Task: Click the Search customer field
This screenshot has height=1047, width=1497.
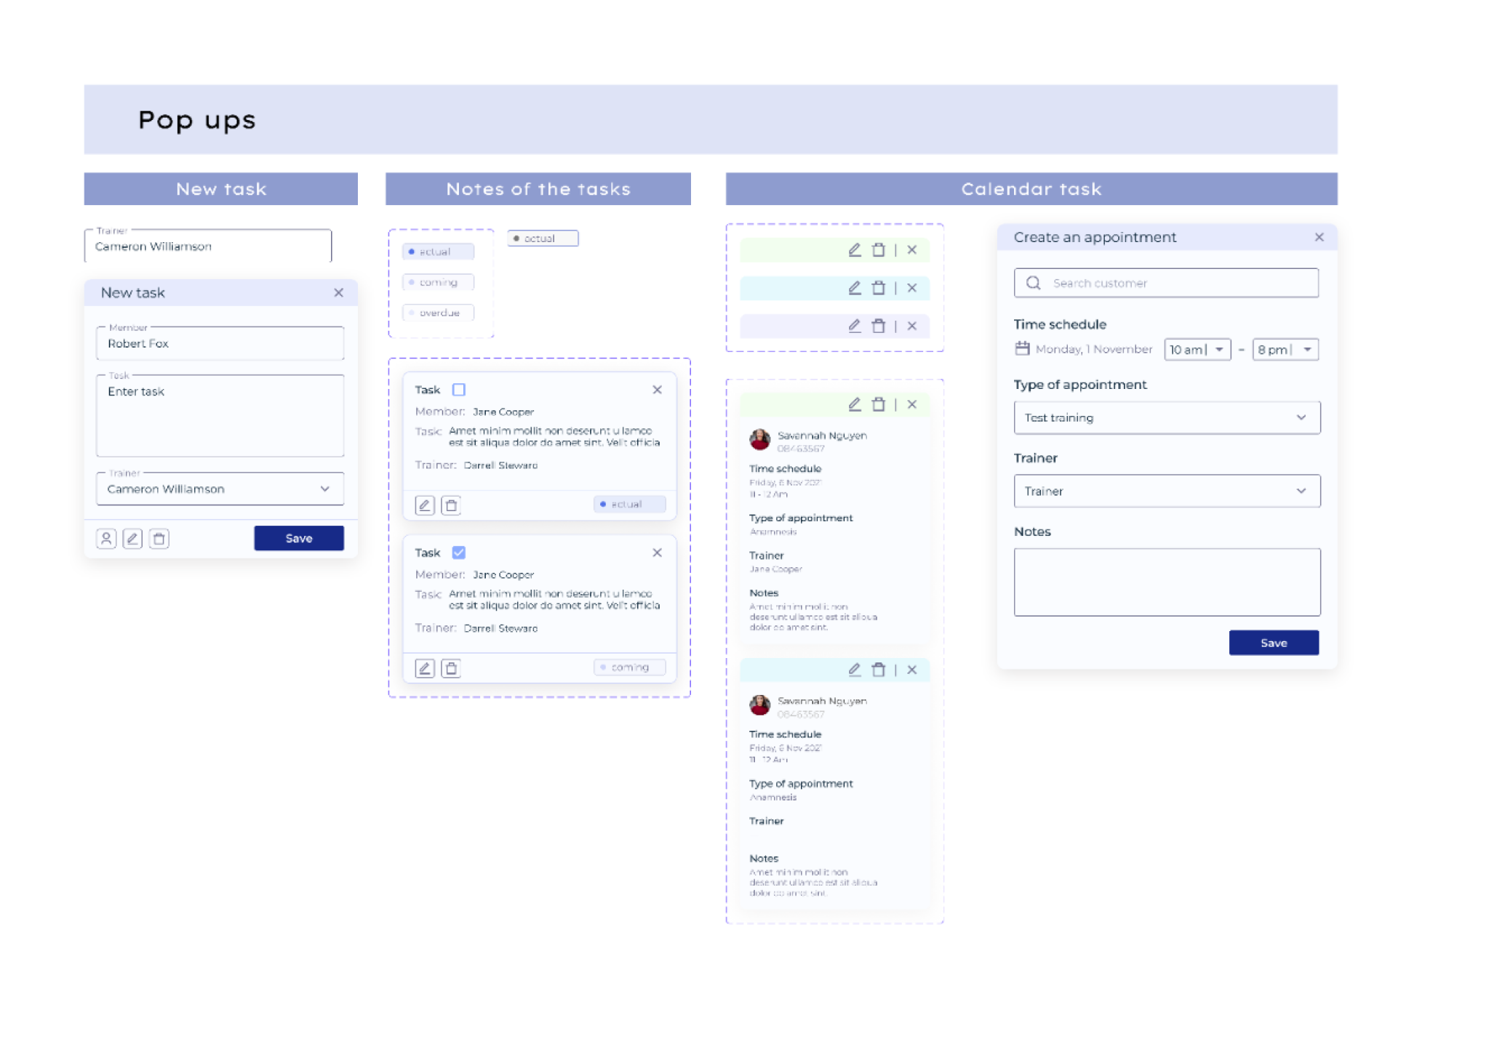Action: [1166, 284]
